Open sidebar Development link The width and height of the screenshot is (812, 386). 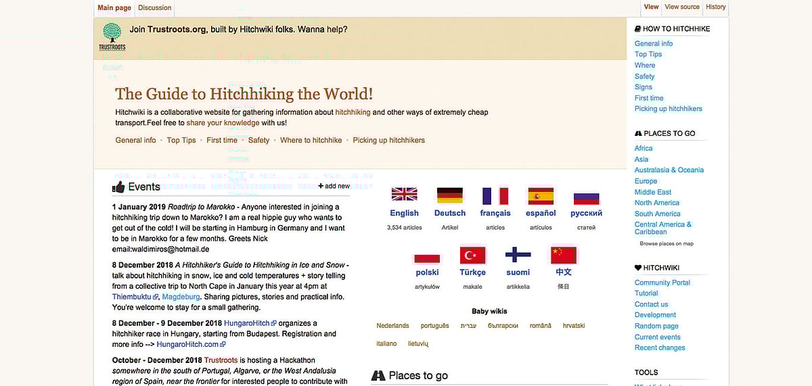point(656,315)
